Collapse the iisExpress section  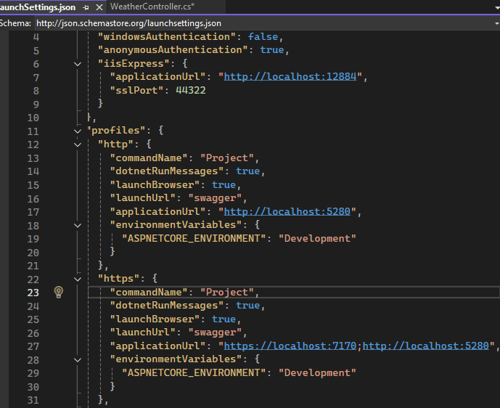pos(78,64)
